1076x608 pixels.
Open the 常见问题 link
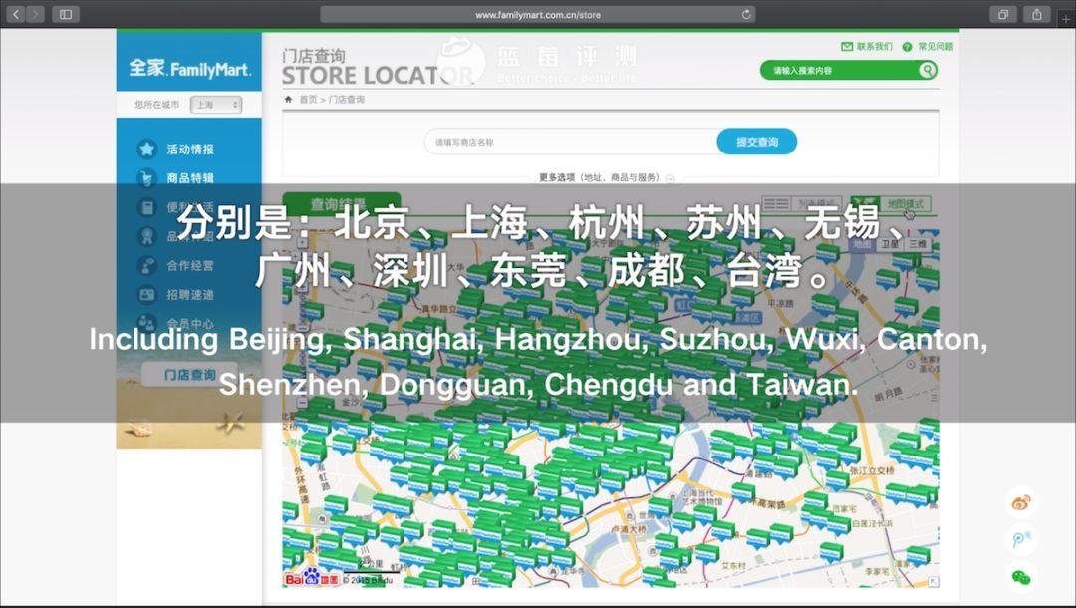936,46
